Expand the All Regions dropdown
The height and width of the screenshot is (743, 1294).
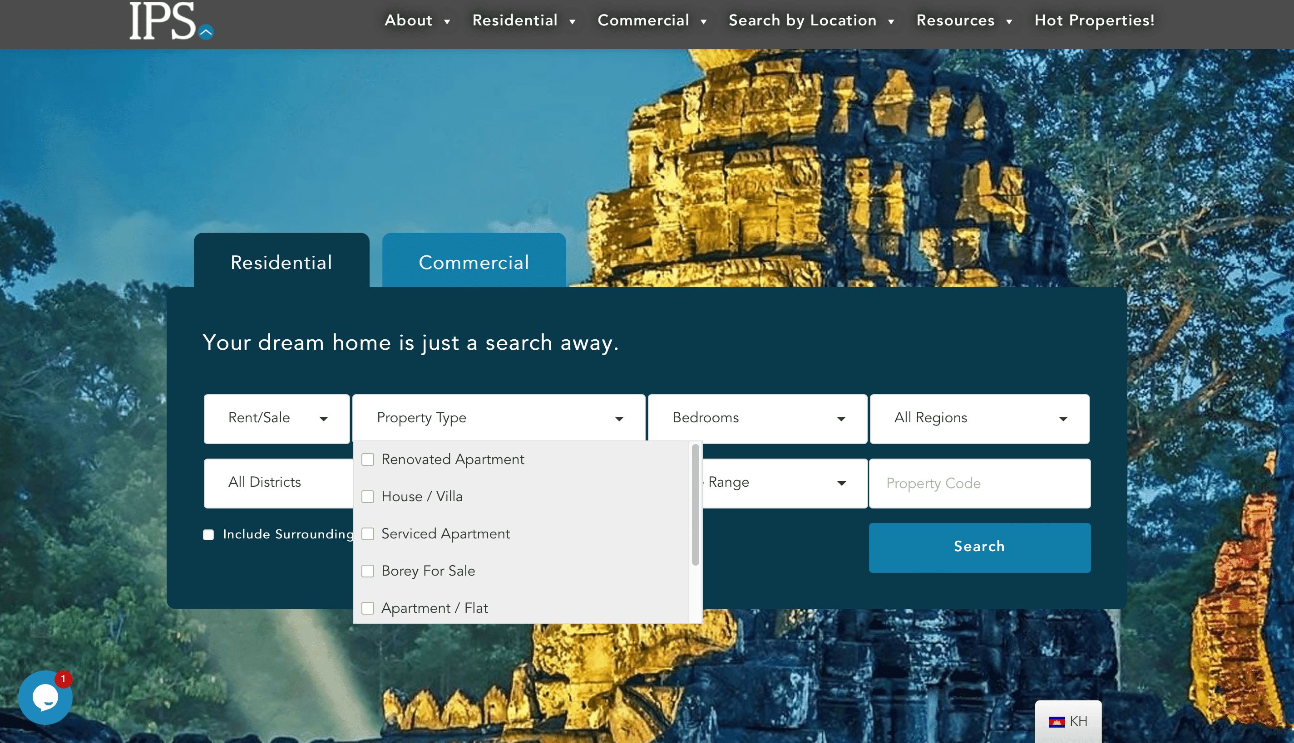(x=979, y=418)
